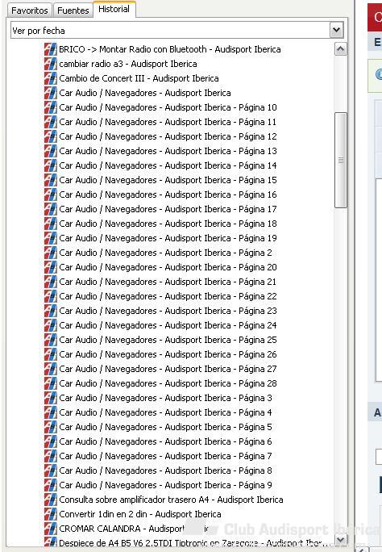Select the Historial tab
Viewport: 382px width, 552px height.
click(114, 9)
